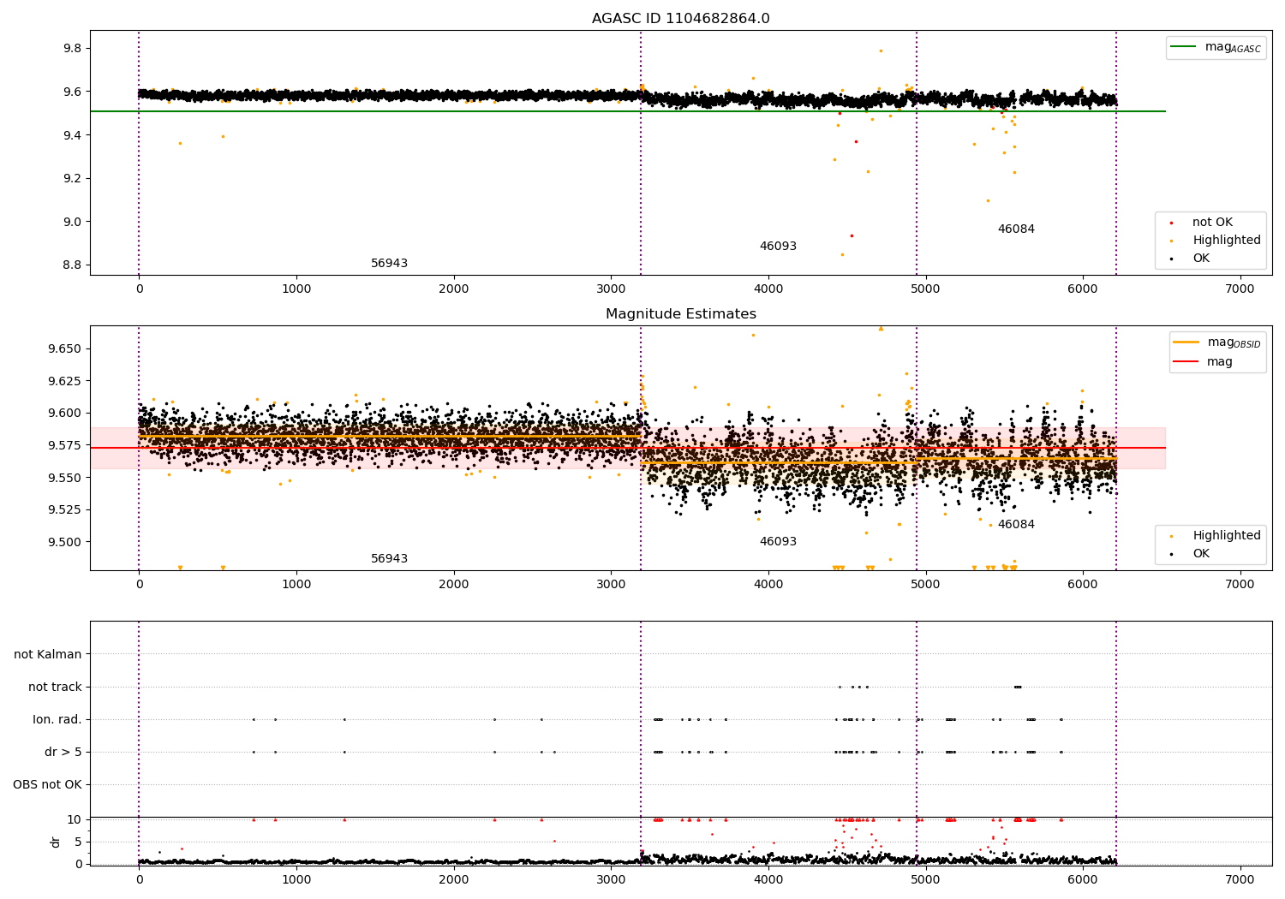Click y-axis tick '9.575' on middle plot
Image resolution: width=1285 pixels, height=899 pixels.
[65, 446]
